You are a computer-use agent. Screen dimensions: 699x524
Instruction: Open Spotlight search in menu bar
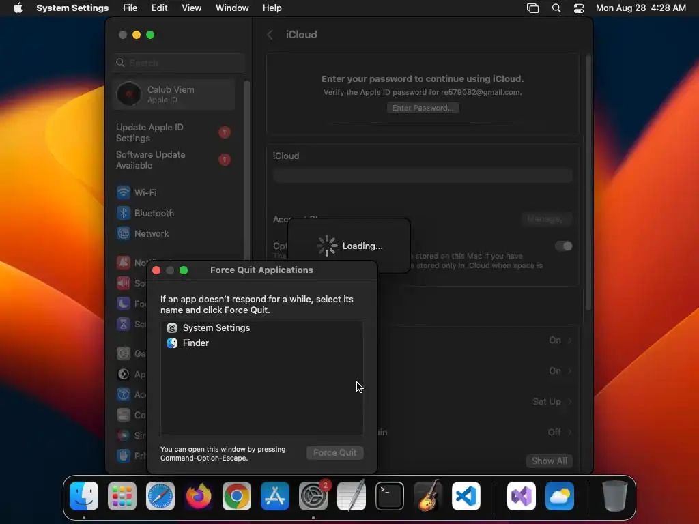[x=556, y=8]
